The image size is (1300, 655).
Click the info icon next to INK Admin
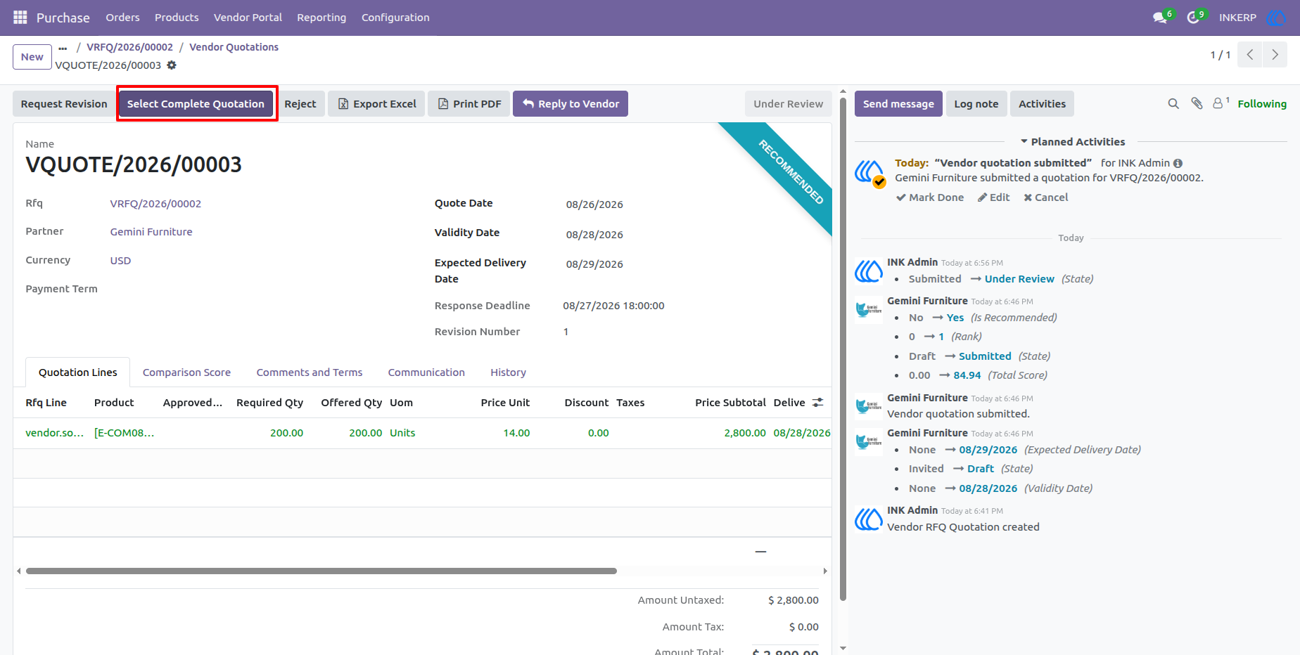1178,163
